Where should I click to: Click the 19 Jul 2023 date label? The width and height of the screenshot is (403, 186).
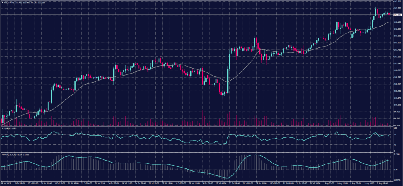[x=6, y=182]
